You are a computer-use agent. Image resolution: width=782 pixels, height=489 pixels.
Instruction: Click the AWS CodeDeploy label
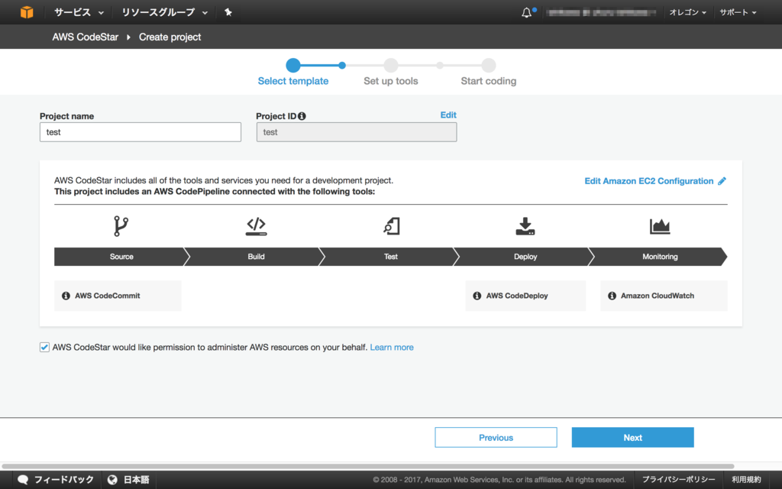tap(517, 296)
